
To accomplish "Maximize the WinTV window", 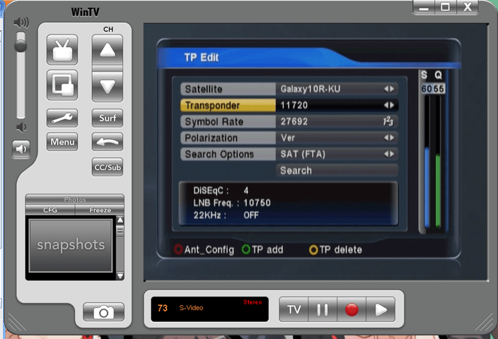I will click(445, 7).
